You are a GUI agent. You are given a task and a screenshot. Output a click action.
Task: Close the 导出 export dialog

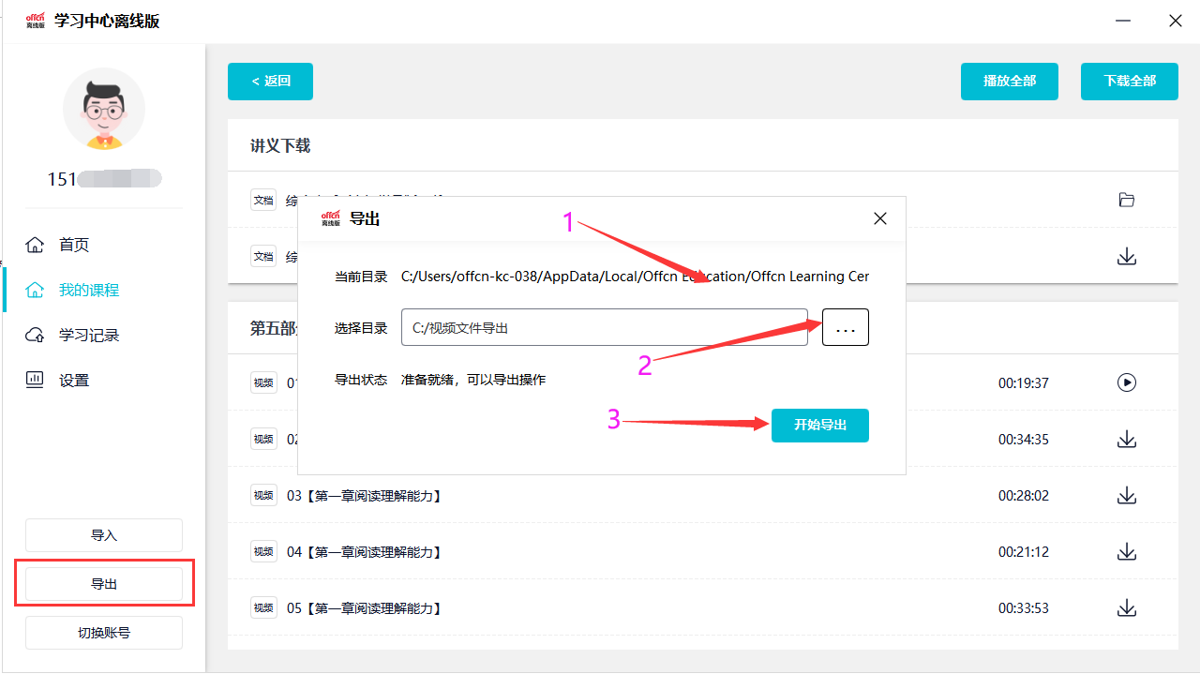point(879,219)
